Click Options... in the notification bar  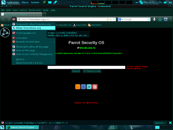pyautogui.click(x=160, y=123)
